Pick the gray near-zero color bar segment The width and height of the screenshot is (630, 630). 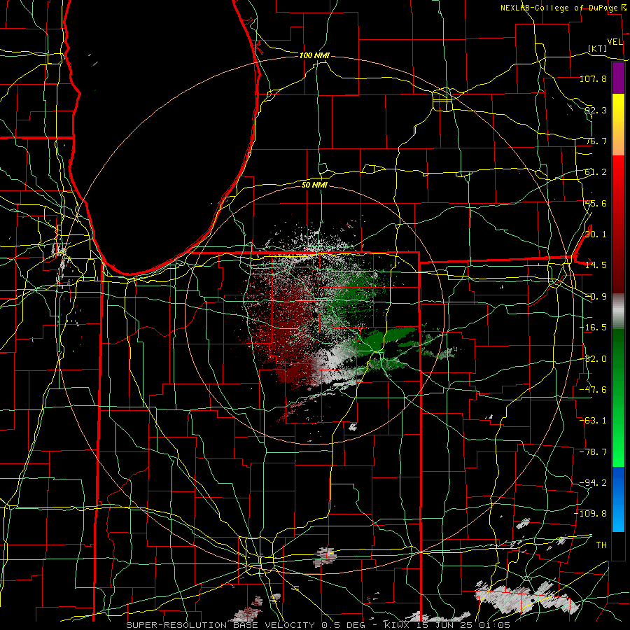[x=618, y=311]
